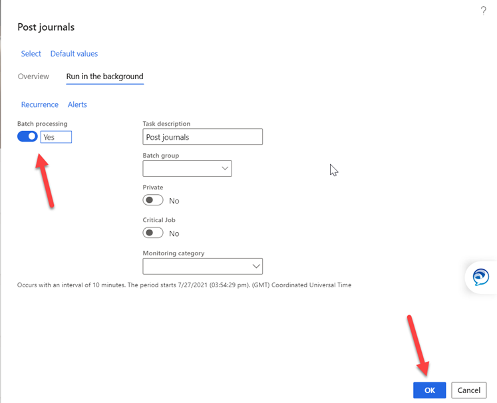Click the Batch processing Yes value box
The height and width of the screenshot is (403, 497).
coord(56,137)
